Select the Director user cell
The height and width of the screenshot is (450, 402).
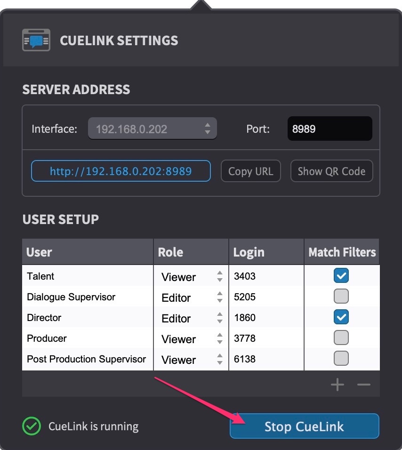[x=88, y=317]
